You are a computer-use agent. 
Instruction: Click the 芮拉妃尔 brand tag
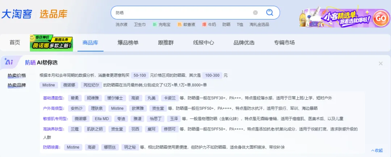92,85
